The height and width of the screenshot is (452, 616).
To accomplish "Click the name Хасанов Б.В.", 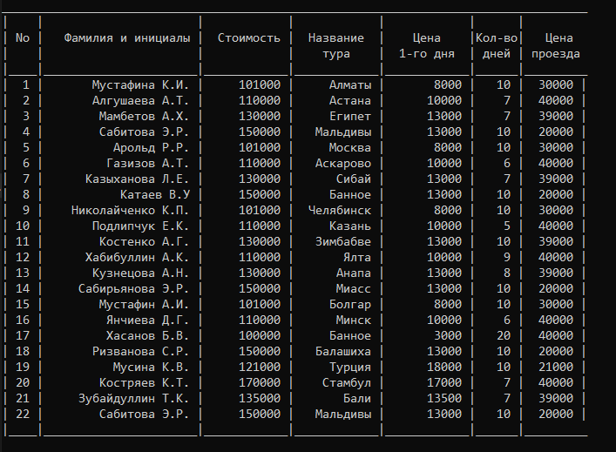I will coord(147,336).
